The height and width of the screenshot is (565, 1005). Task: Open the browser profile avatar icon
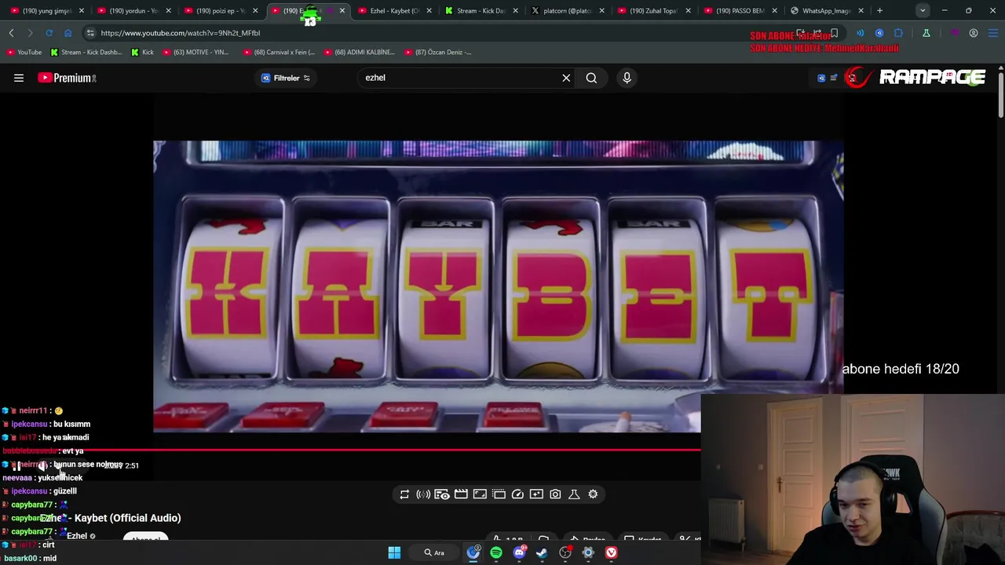click(x=974, y=33)
